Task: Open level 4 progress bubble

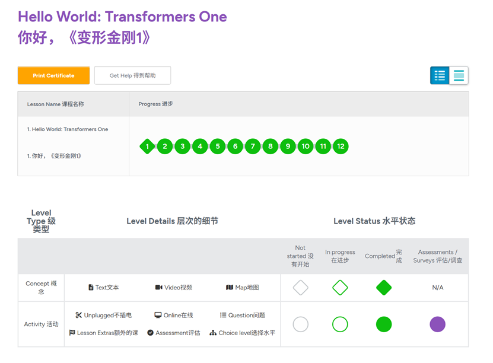Action: (200, 146)
